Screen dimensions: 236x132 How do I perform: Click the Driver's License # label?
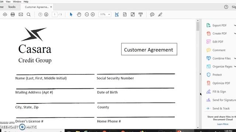click(29, 121)
